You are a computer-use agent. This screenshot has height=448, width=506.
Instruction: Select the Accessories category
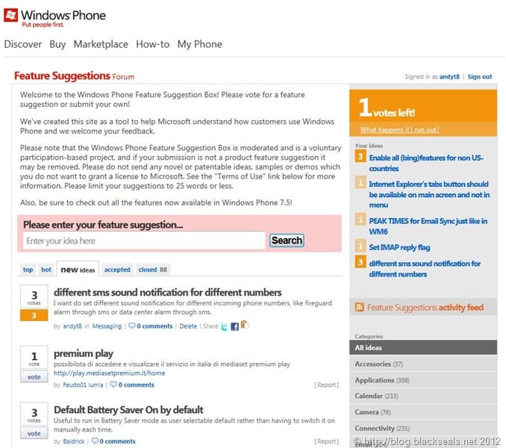click(423, 364)
